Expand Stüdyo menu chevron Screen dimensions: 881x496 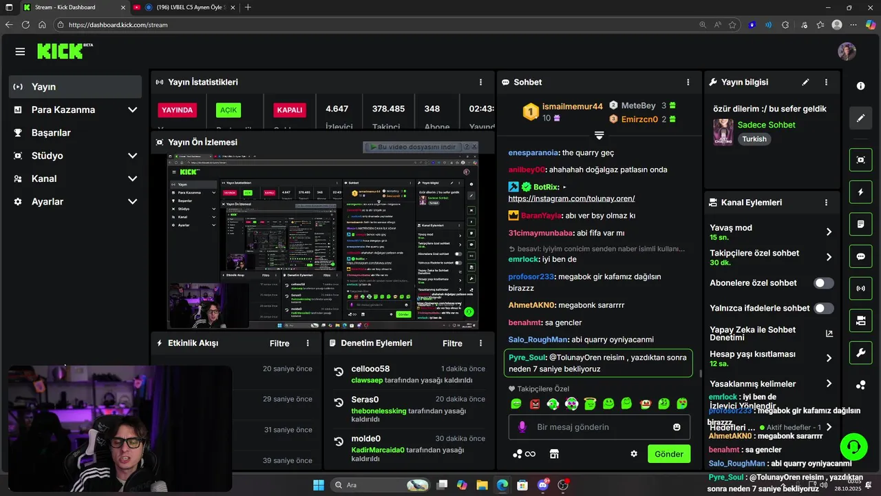point(132,156)
